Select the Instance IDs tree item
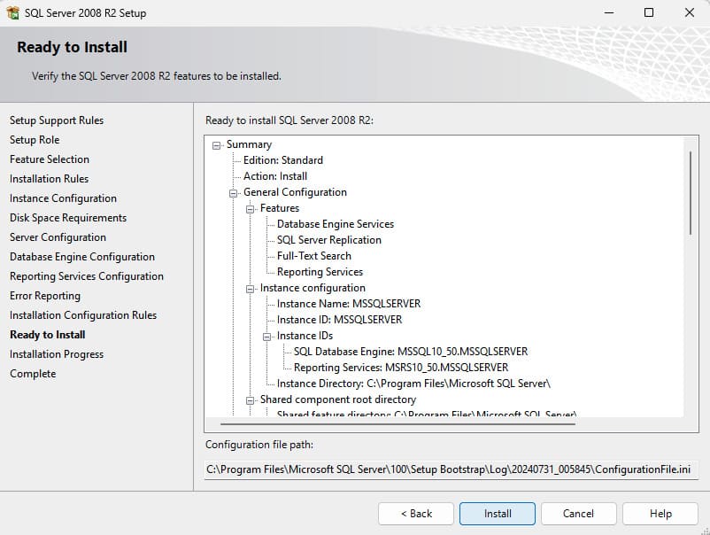This screenshot has width=710, height=535. [305, 336]
